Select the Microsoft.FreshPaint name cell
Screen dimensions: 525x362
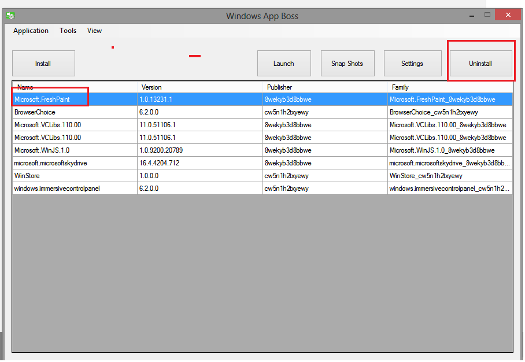[x=75, y=99]
